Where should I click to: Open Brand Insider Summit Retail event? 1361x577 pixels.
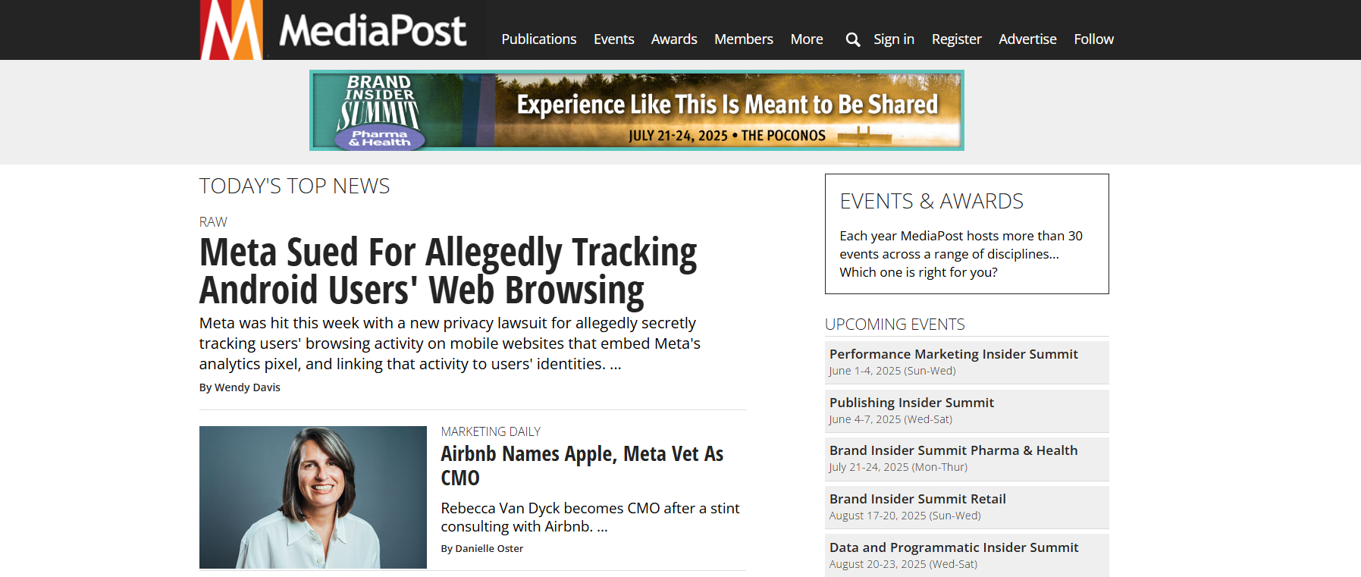tap(967, 507)
